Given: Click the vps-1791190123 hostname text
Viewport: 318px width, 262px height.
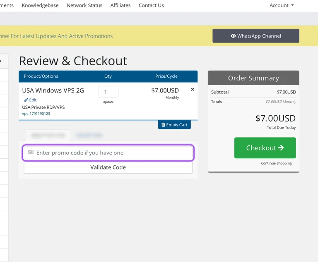Looking at the screenshot, I should click(36, 114).
